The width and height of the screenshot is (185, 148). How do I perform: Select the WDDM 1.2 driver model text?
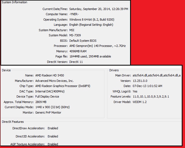pos(139,102)
